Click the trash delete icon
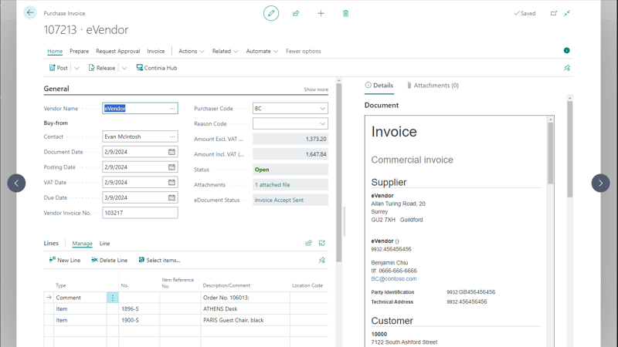This screenshot has height=347, width=618. [x=345, y=13]
